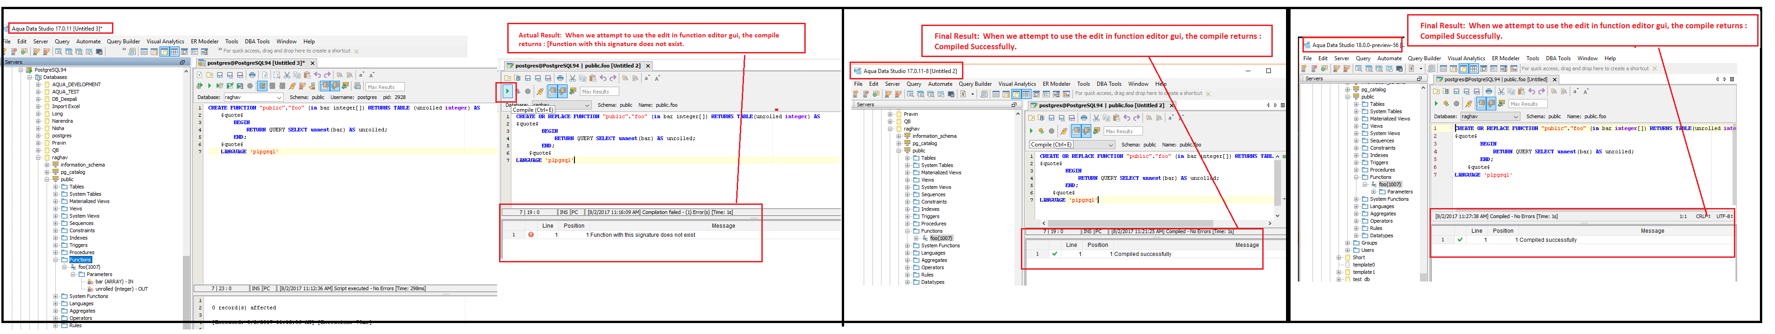Click the scissors Cut icon in 18.0.0-preview editor toolbar

pos(1501,92)
